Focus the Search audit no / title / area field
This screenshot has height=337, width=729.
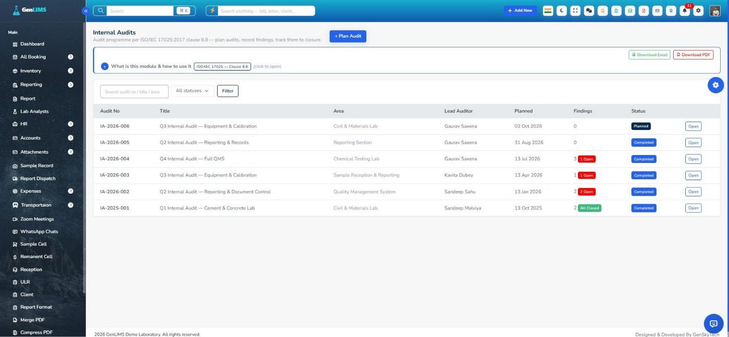[x=134, y=92]
